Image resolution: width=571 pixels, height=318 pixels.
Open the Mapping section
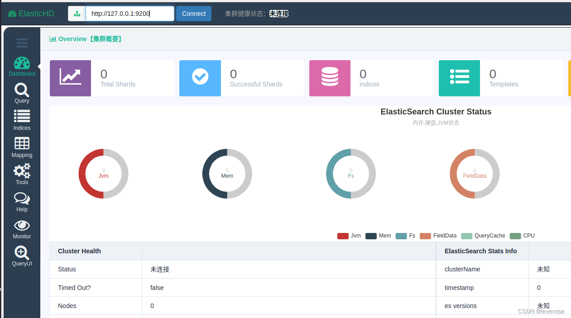pos(22,148)
